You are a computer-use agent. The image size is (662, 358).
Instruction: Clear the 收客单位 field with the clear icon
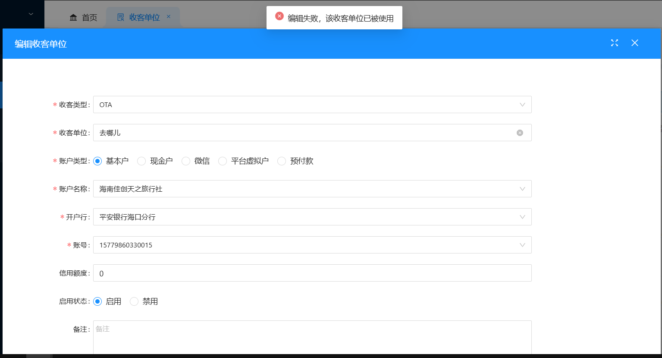tap(520, 133)
